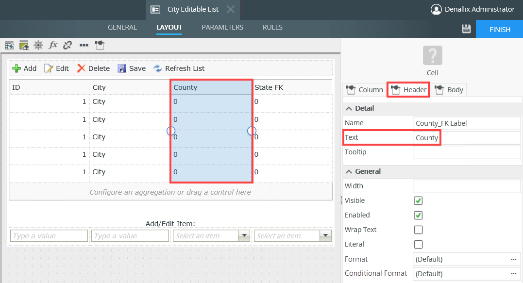Select the County column header

[211, 87]
